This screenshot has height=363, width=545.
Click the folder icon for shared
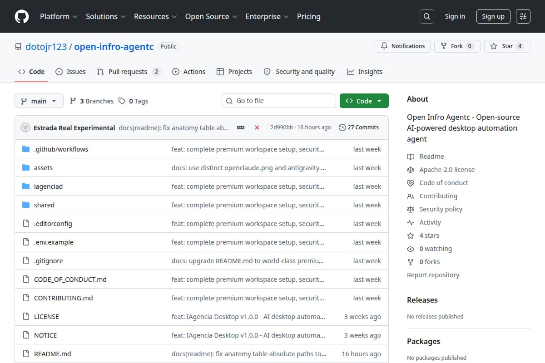pos(26,205)
